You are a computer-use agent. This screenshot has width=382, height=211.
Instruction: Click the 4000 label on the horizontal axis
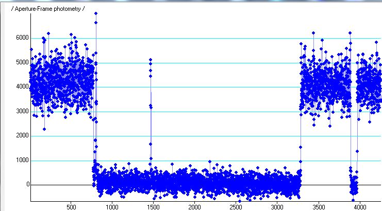(359, 207)
